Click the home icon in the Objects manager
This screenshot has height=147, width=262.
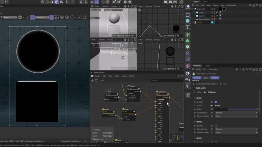(x=253, y=5)
